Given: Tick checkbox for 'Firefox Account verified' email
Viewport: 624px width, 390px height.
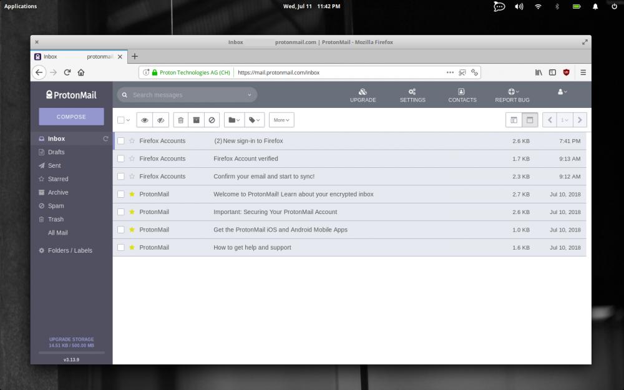Looking at the screenshot, I should coord(121,158).
